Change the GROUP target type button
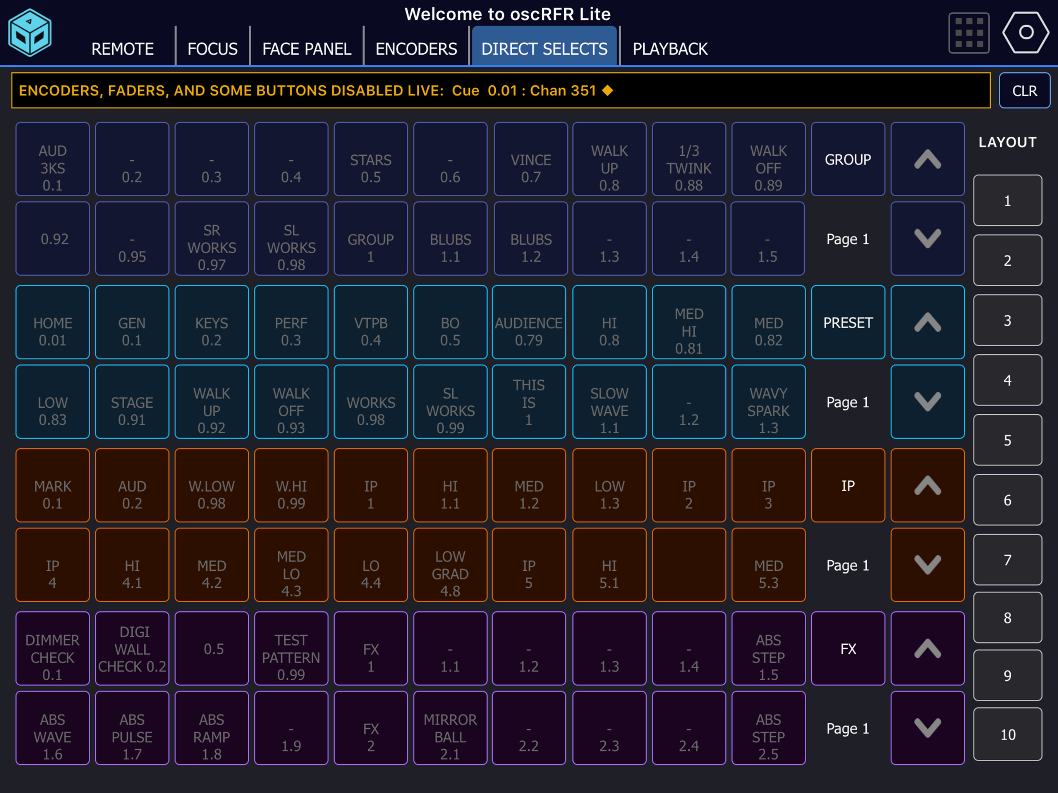Screen dimensions: 1058x793 pyautogui.click(x=848, y=159)
